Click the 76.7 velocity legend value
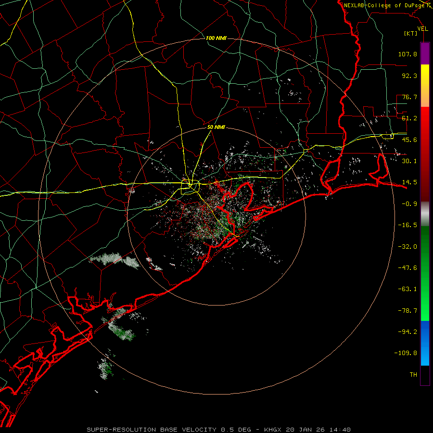 tap(409, 97)
